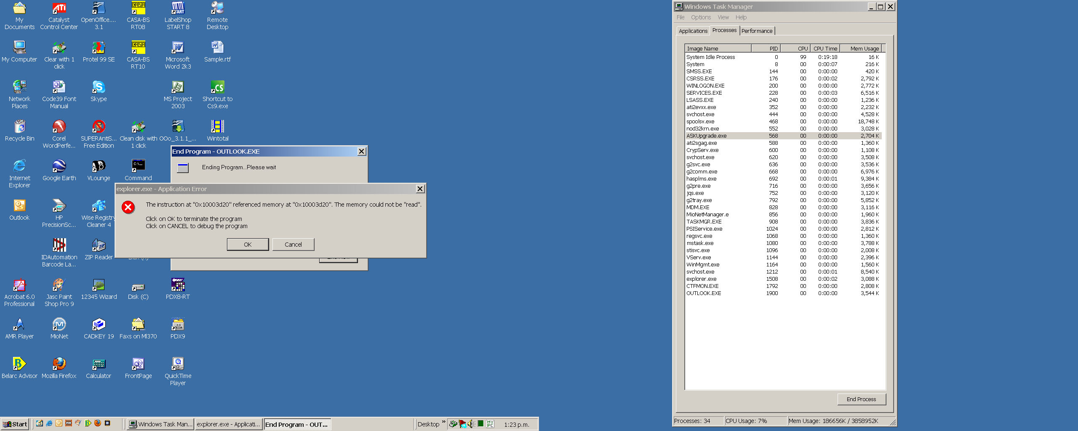Close the End Program - OUTLOOK.EXE dialog

(x=361, y=151)
